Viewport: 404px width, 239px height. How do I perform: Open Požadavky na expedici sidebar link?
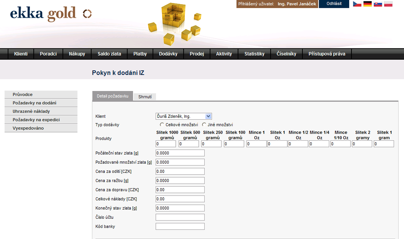click(41, 120)
